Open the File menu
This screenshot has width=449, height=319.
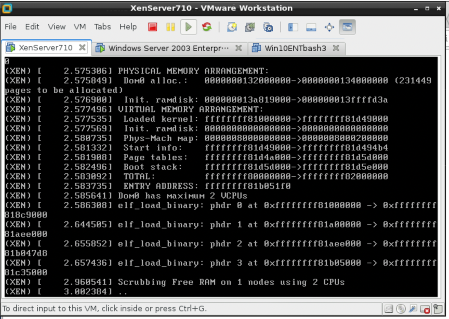tap(11, 27)
